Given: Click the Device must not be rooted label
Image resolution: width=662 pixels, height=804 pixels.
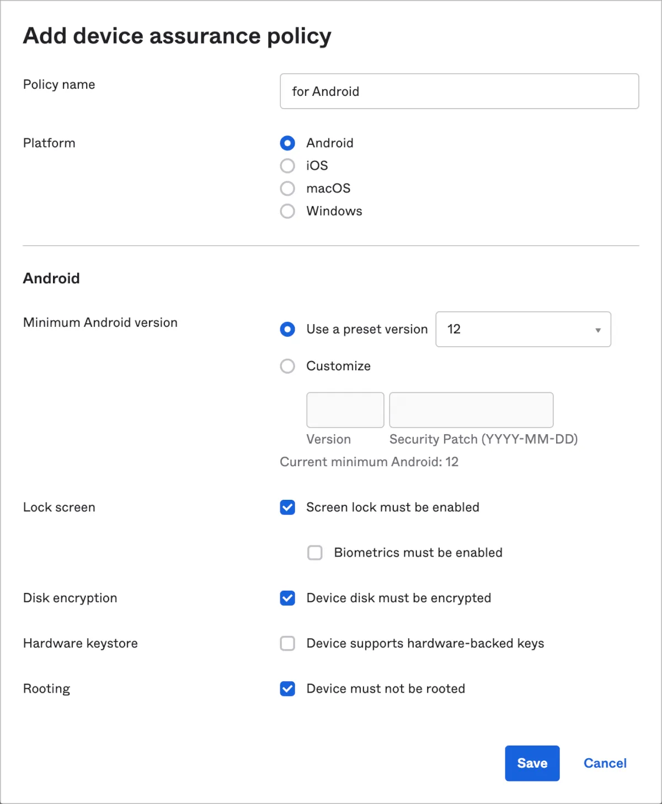Looking at the screenshot, I should [386, 689].
